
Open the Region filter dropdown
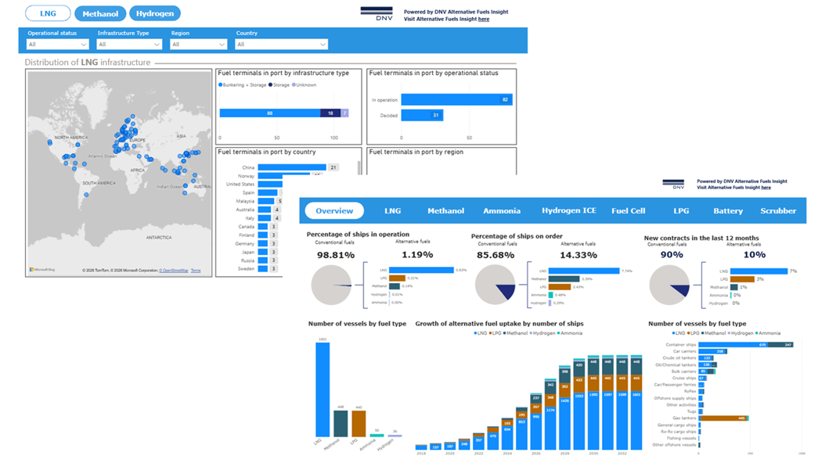click(x=198, y=45)
